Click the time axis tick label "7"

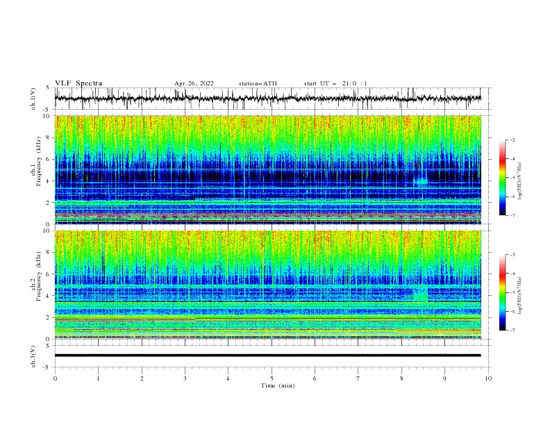click(358, 378)
